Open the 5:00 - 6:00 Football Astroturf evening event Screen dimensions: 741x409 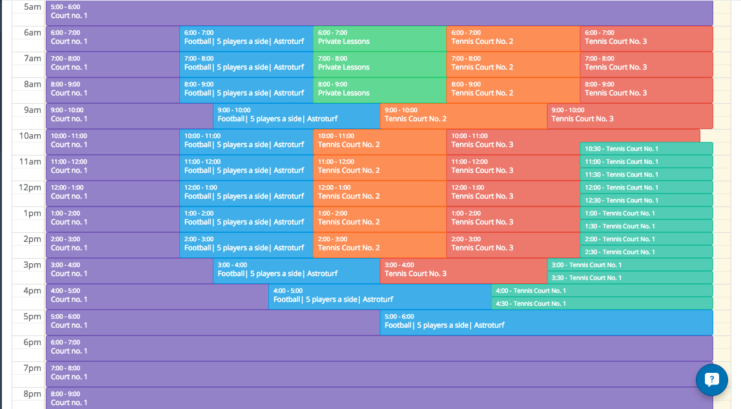click(x=546, y=322)
